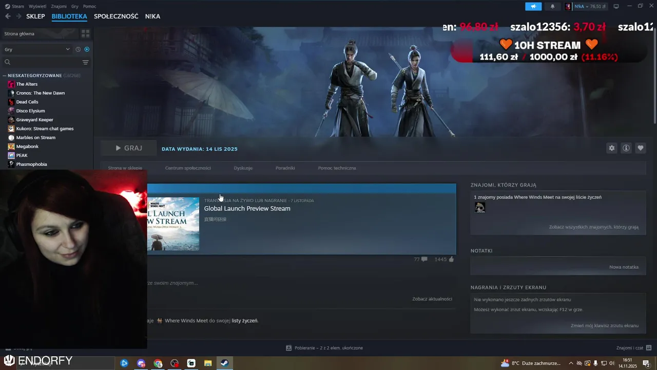
Task: Click the recent activity clock icon
Action: point(78,49)
